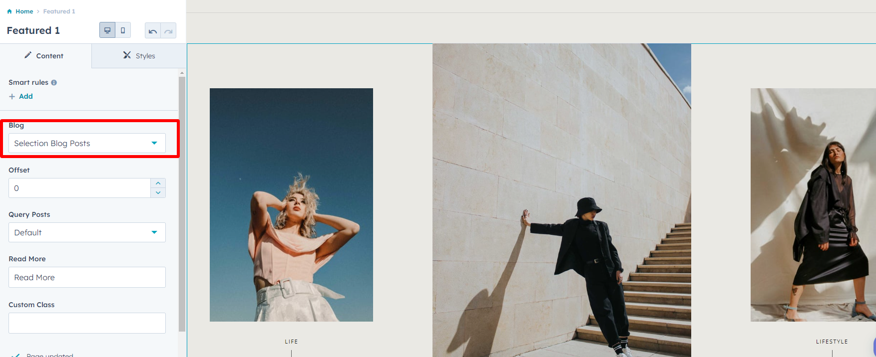Click the Smart rules info icon
Screen dimensions: 876x357
(54, 83)
